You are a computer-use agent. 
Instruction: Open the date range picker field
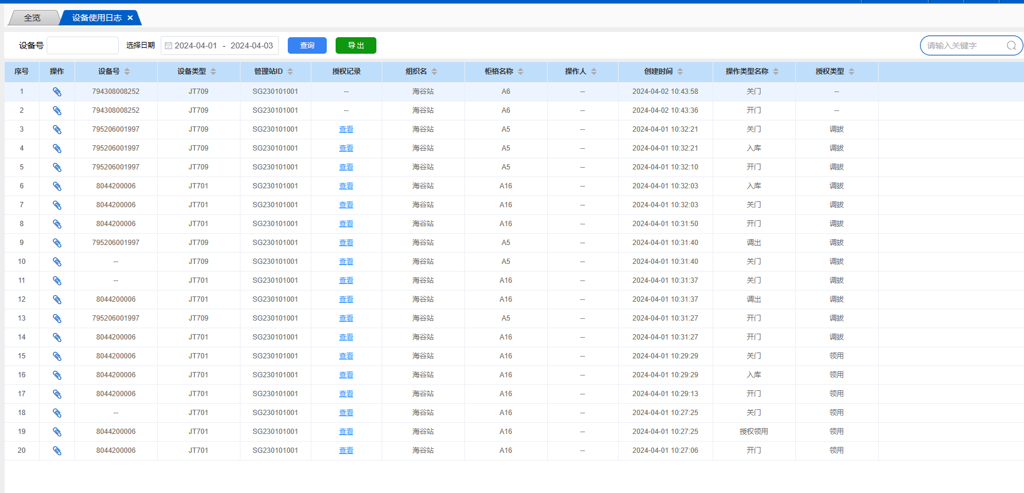point(220,45)
